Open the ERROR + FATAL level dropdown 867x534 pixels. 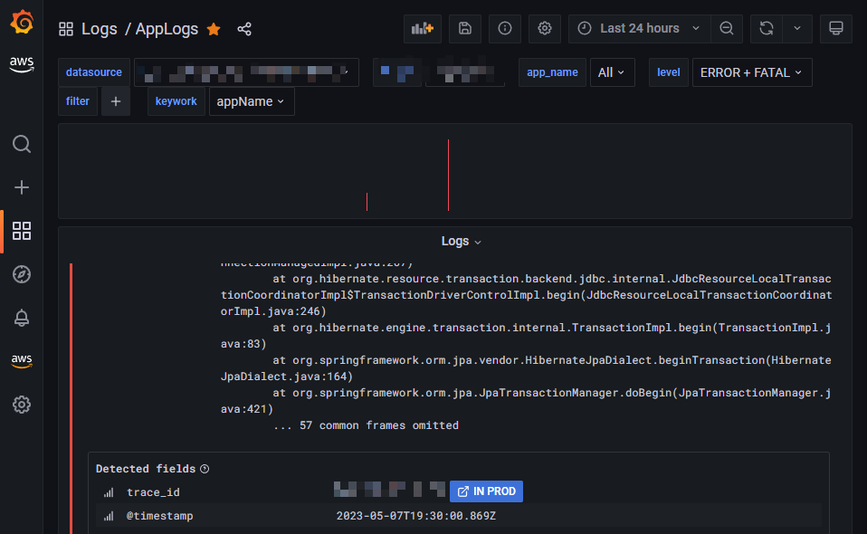752,72
